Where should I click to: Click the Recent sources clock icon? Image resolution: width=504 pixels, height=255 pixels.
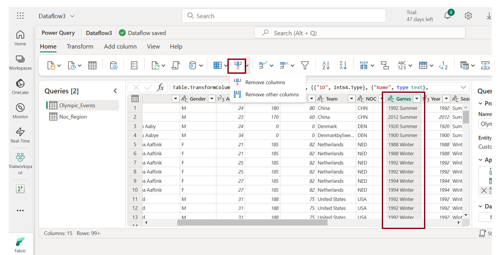pos(72,65)
